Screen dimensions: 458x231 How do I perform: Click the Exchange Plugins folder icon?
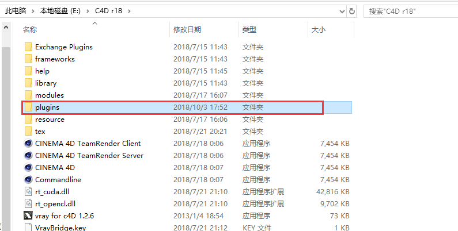coord(28,47)
